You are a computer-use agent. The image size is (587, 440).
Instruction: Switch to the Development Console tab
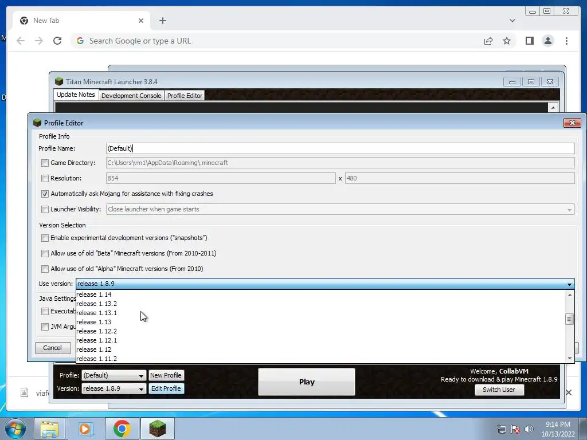[x=131, y=96]
